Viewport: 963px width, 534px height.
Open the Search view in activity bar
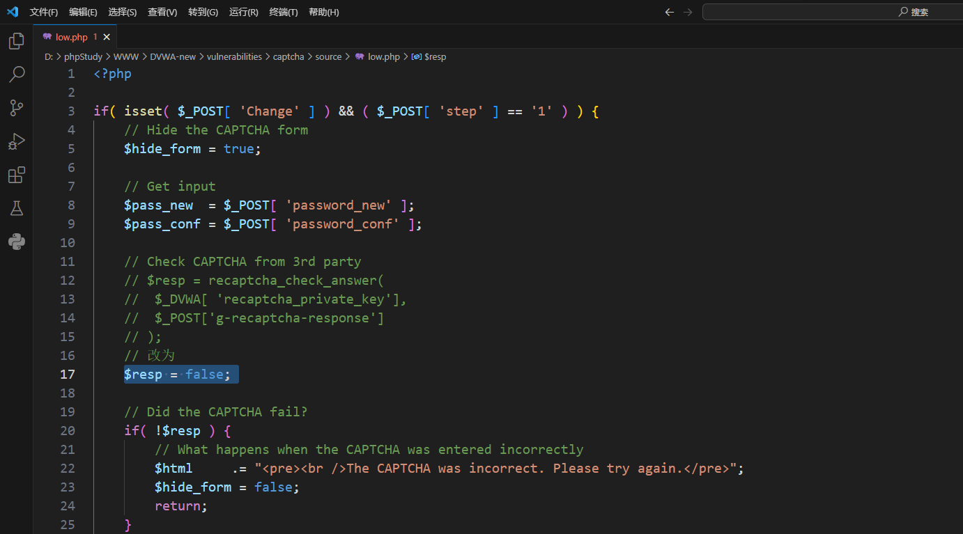click(x=17, y=74)
